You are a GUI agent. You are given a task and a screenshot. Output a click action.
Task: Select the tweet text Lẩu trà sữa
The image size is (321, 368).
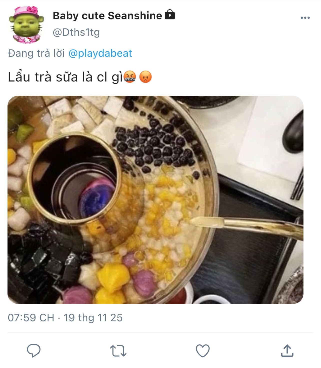(x=43, y=77)
